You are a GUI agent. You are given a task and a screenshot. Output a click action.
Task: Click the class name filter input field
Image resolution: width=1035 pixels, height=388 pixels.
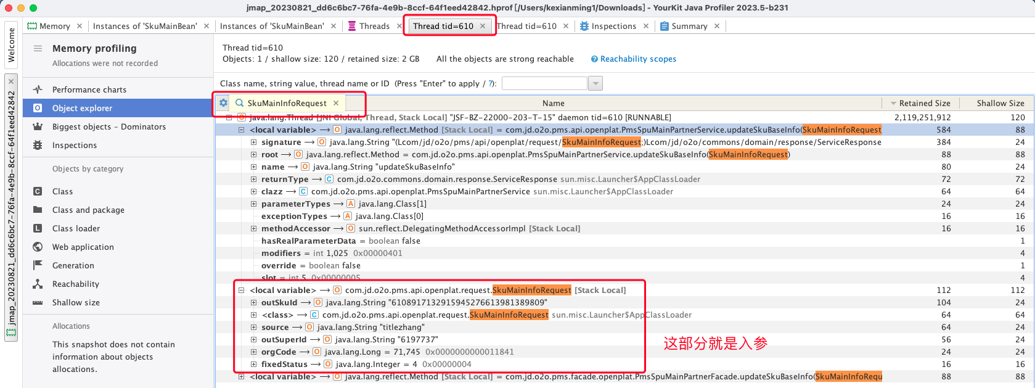(x=544, y=83)
